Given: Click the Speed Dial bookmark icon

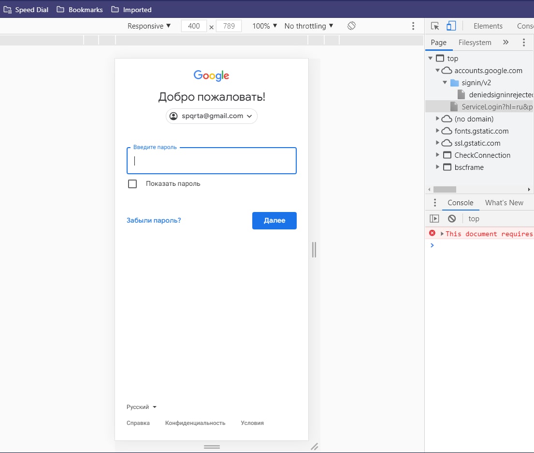Looking at the screenshot, I should pos(8,10).
